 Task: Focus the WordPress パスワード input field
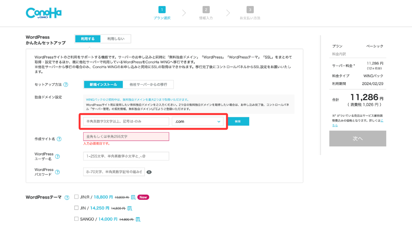[x=114, y=172]
